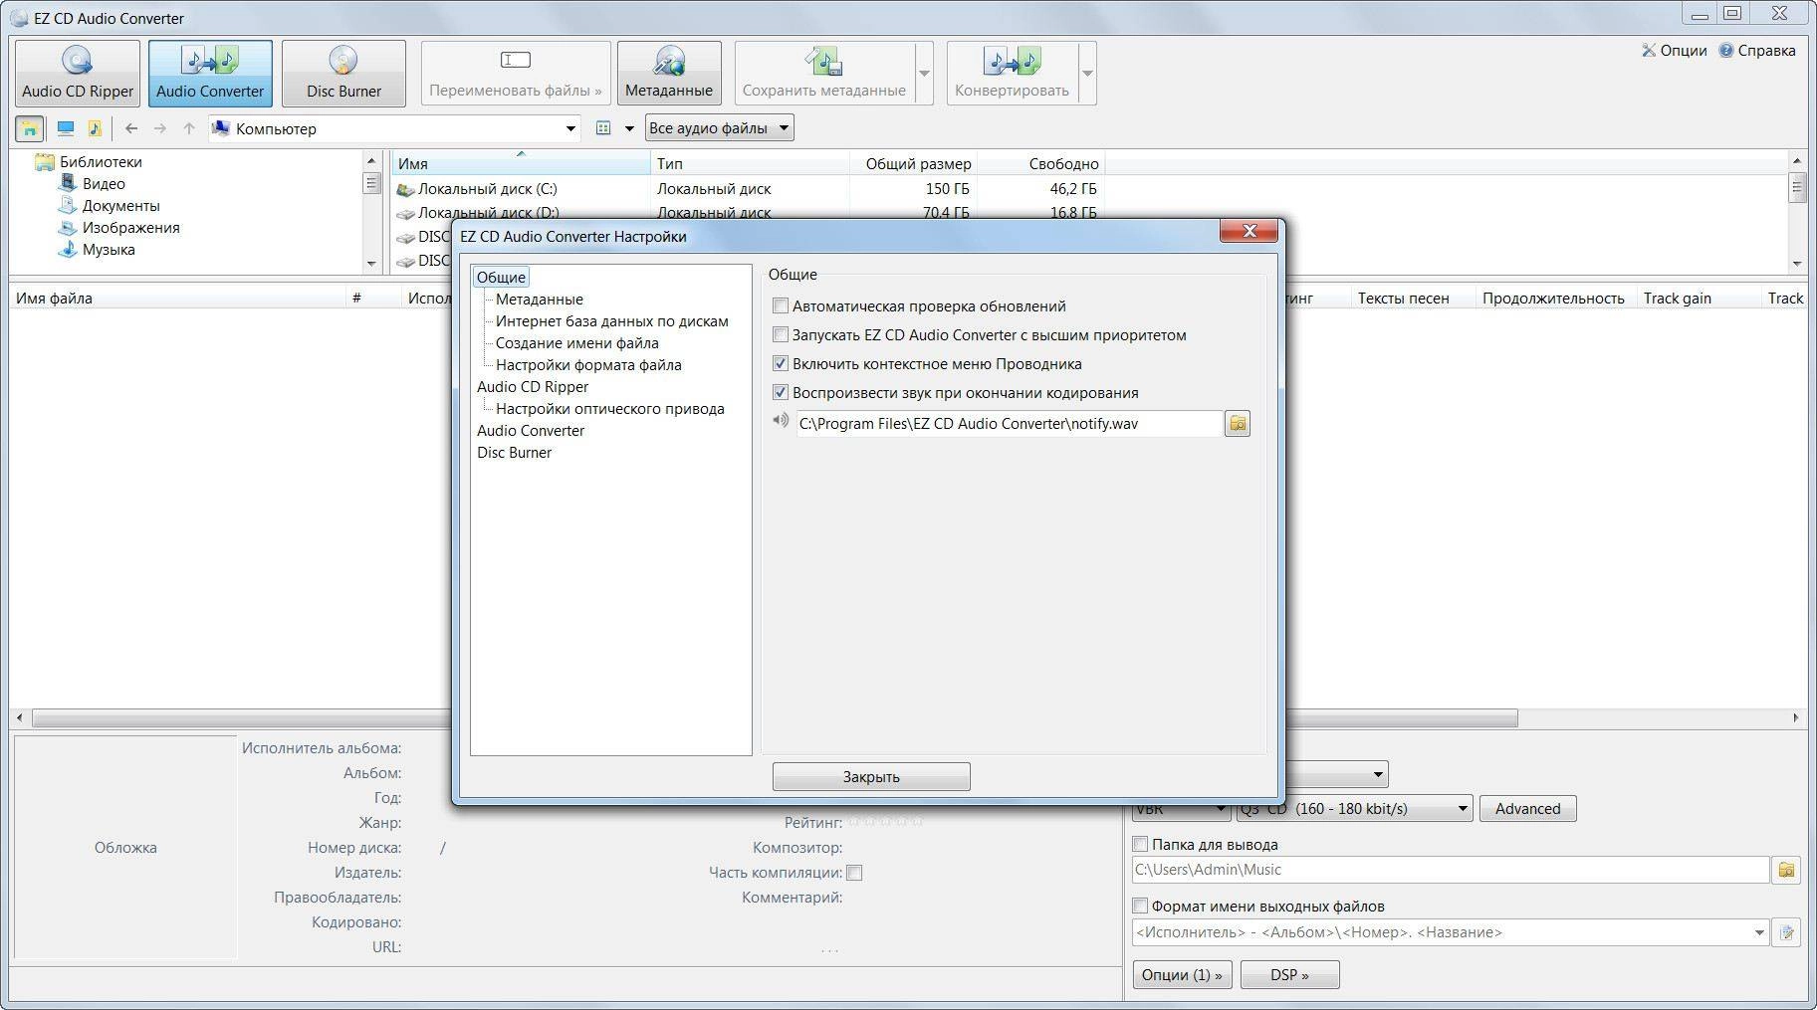Open the Библиотеки folder in tree

point(101,162)
